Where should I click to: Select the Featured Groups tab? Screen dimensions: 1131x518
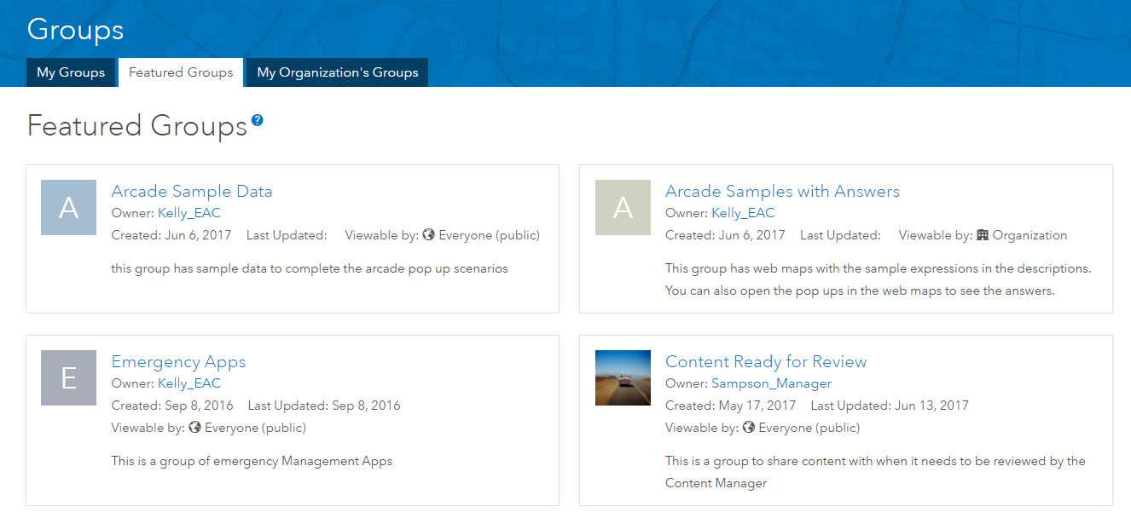181,72
